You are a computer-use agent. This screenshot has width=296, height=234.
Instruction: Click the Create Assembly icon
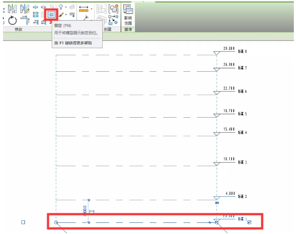101,9
